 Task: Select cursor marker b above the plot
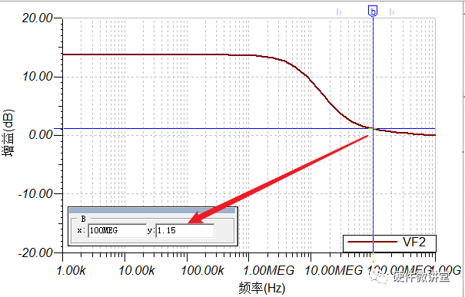pyautogui.click(x=373, y=12)
